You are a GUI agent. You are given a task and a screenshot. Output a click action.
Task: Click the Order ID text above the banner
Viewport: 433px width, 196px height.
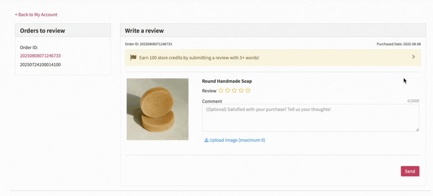click(149, 44)
